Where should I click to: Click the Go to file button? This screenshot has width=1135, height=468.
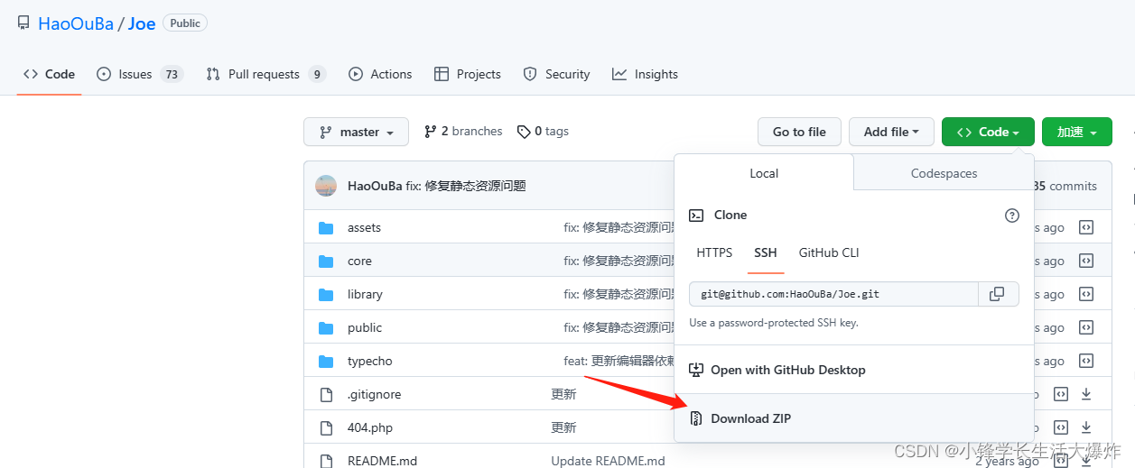coord(799,132)
